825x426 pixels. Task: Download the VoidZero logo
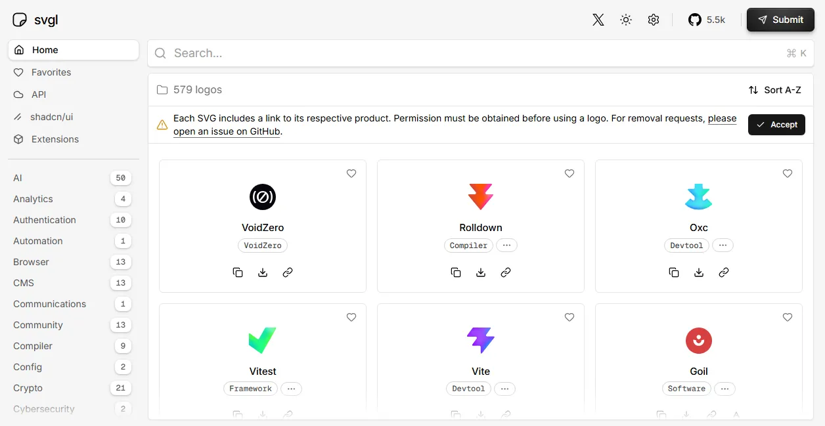click(x=263, y=272)
